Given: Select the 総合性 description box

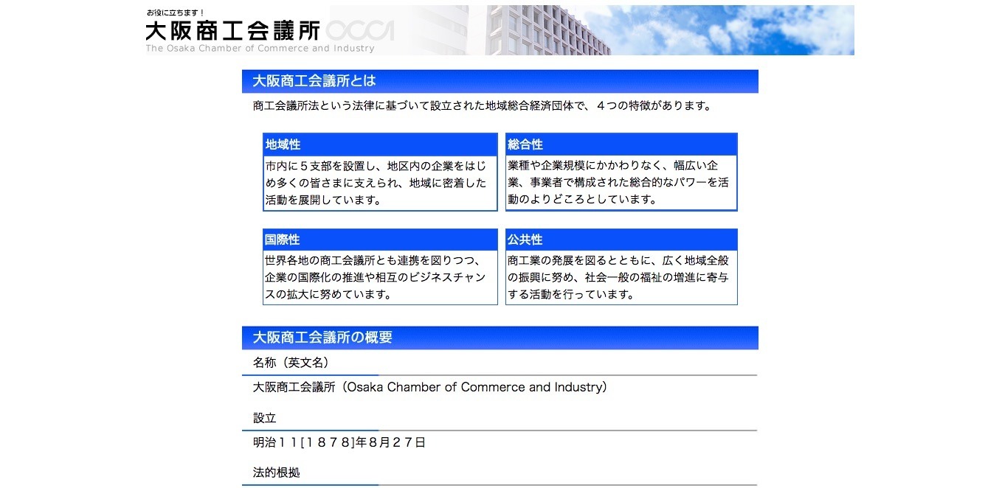Looking at the screenshot, I should tap(620, 183).
